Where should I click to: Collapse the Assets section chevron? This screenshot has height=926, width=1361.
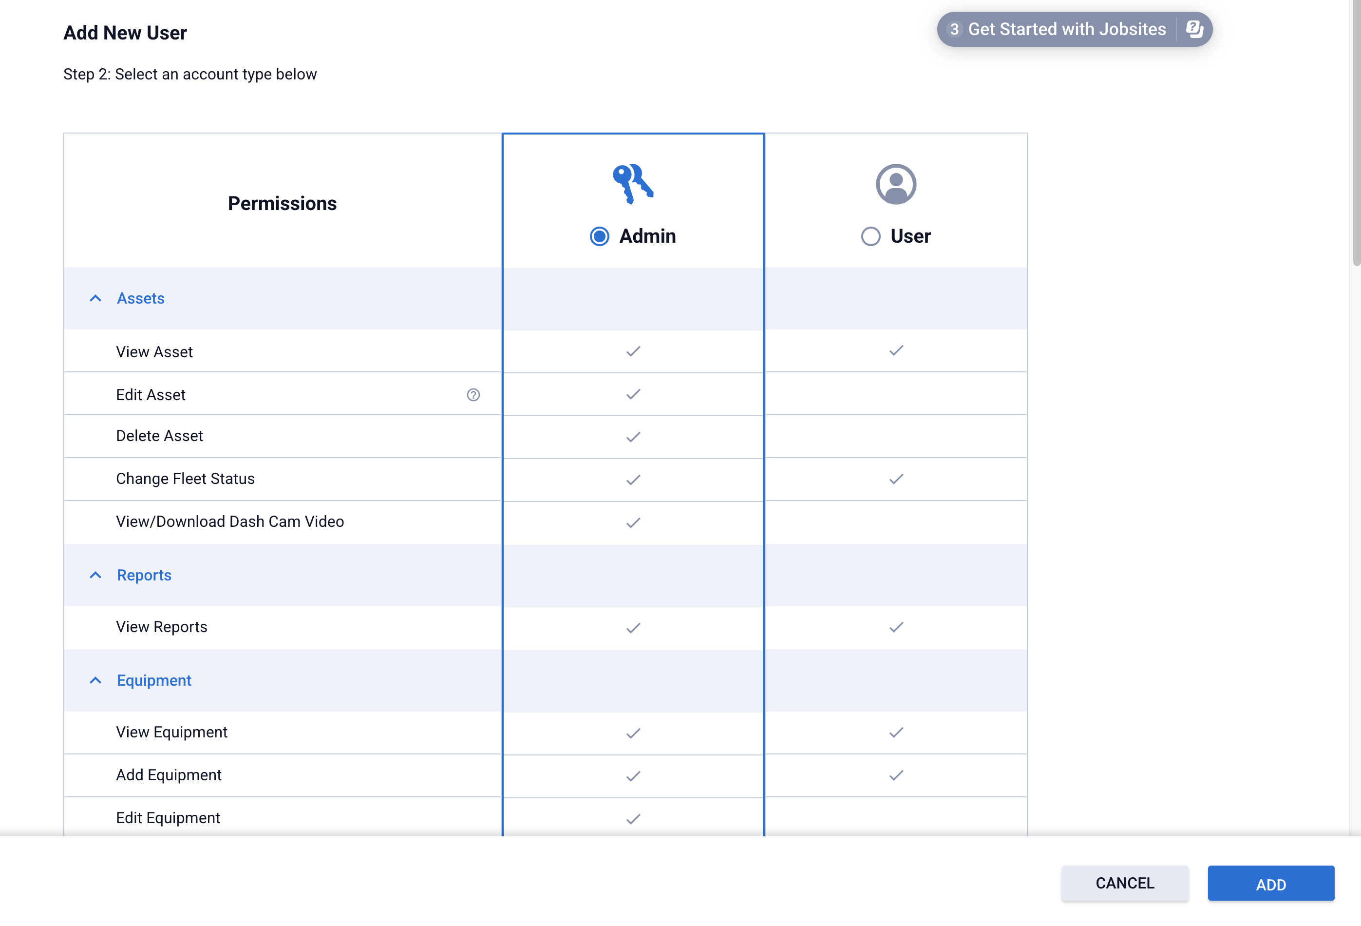95,298
